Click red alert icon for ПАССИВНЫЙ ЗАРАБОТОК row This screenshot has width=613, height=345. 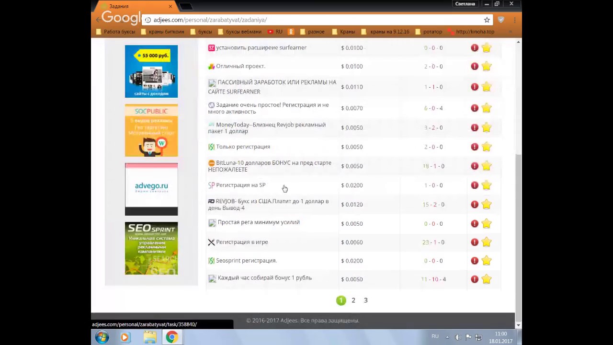pos(475,87)
